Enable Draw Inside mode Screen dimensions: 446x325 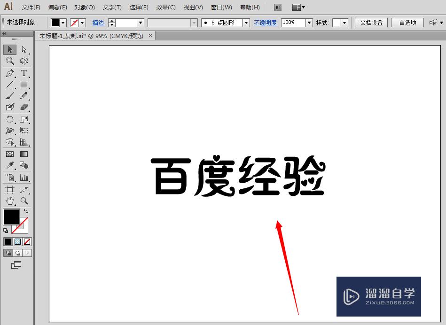pyautogui.click(x=27, y=253)
